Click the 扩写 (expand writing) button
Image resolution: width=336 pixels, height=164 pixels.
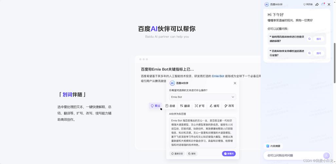[199, 106]
